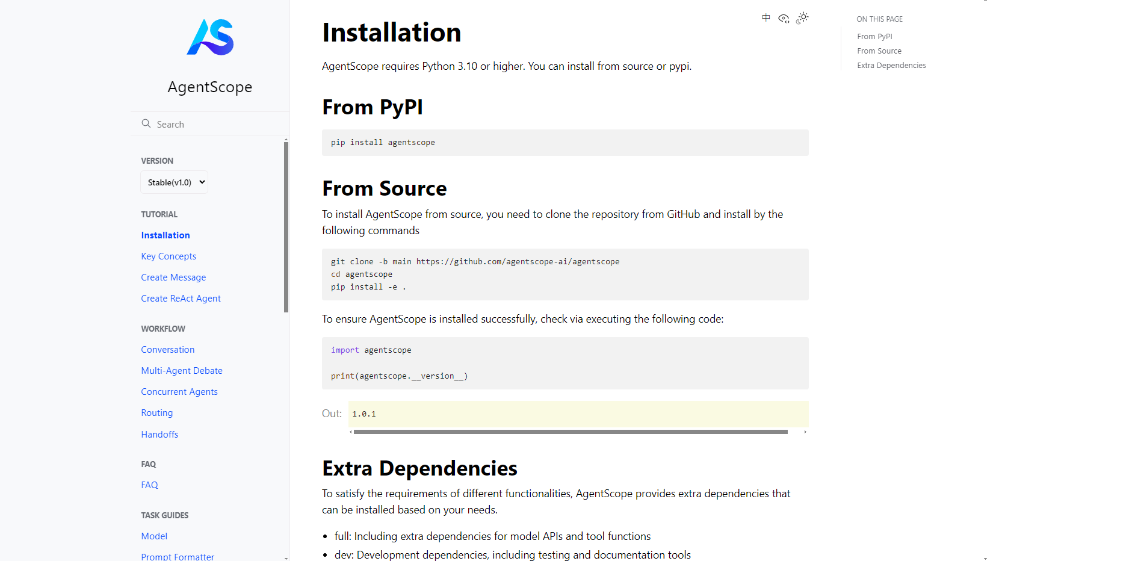Click the sidebar scroll-down arrow
The width and height of the screenshot is (1132, 561).
click(x=286, y=558)
